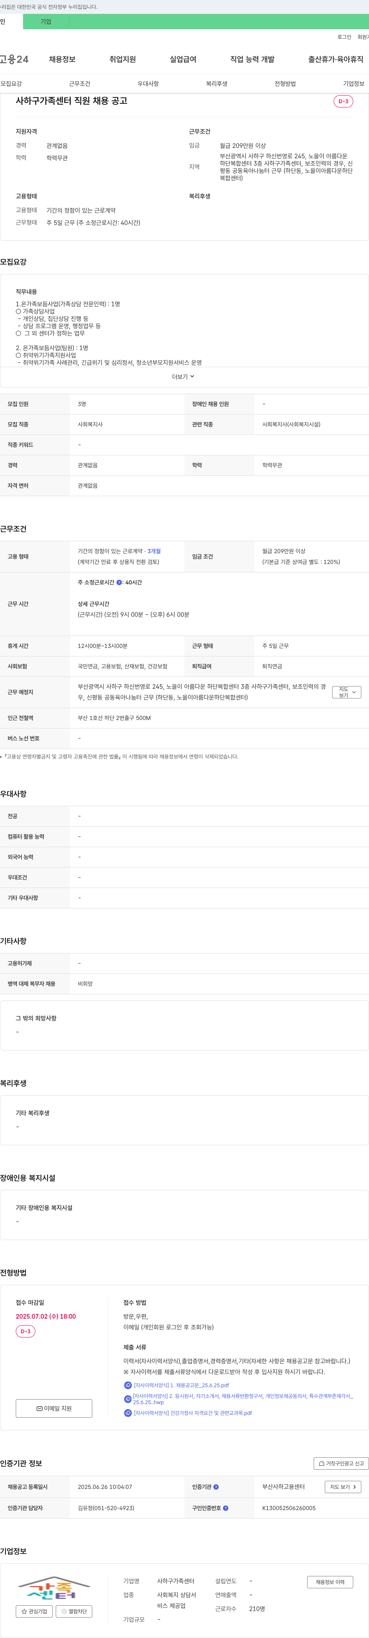Click the 부산 1호선 하단 2번출구 500M text

114,718
